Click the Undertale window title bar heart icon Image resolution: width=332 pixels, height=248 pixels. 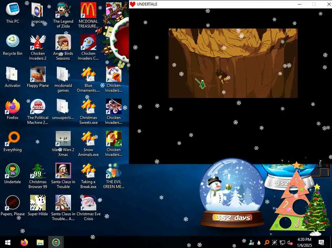(x=133, y=4)
